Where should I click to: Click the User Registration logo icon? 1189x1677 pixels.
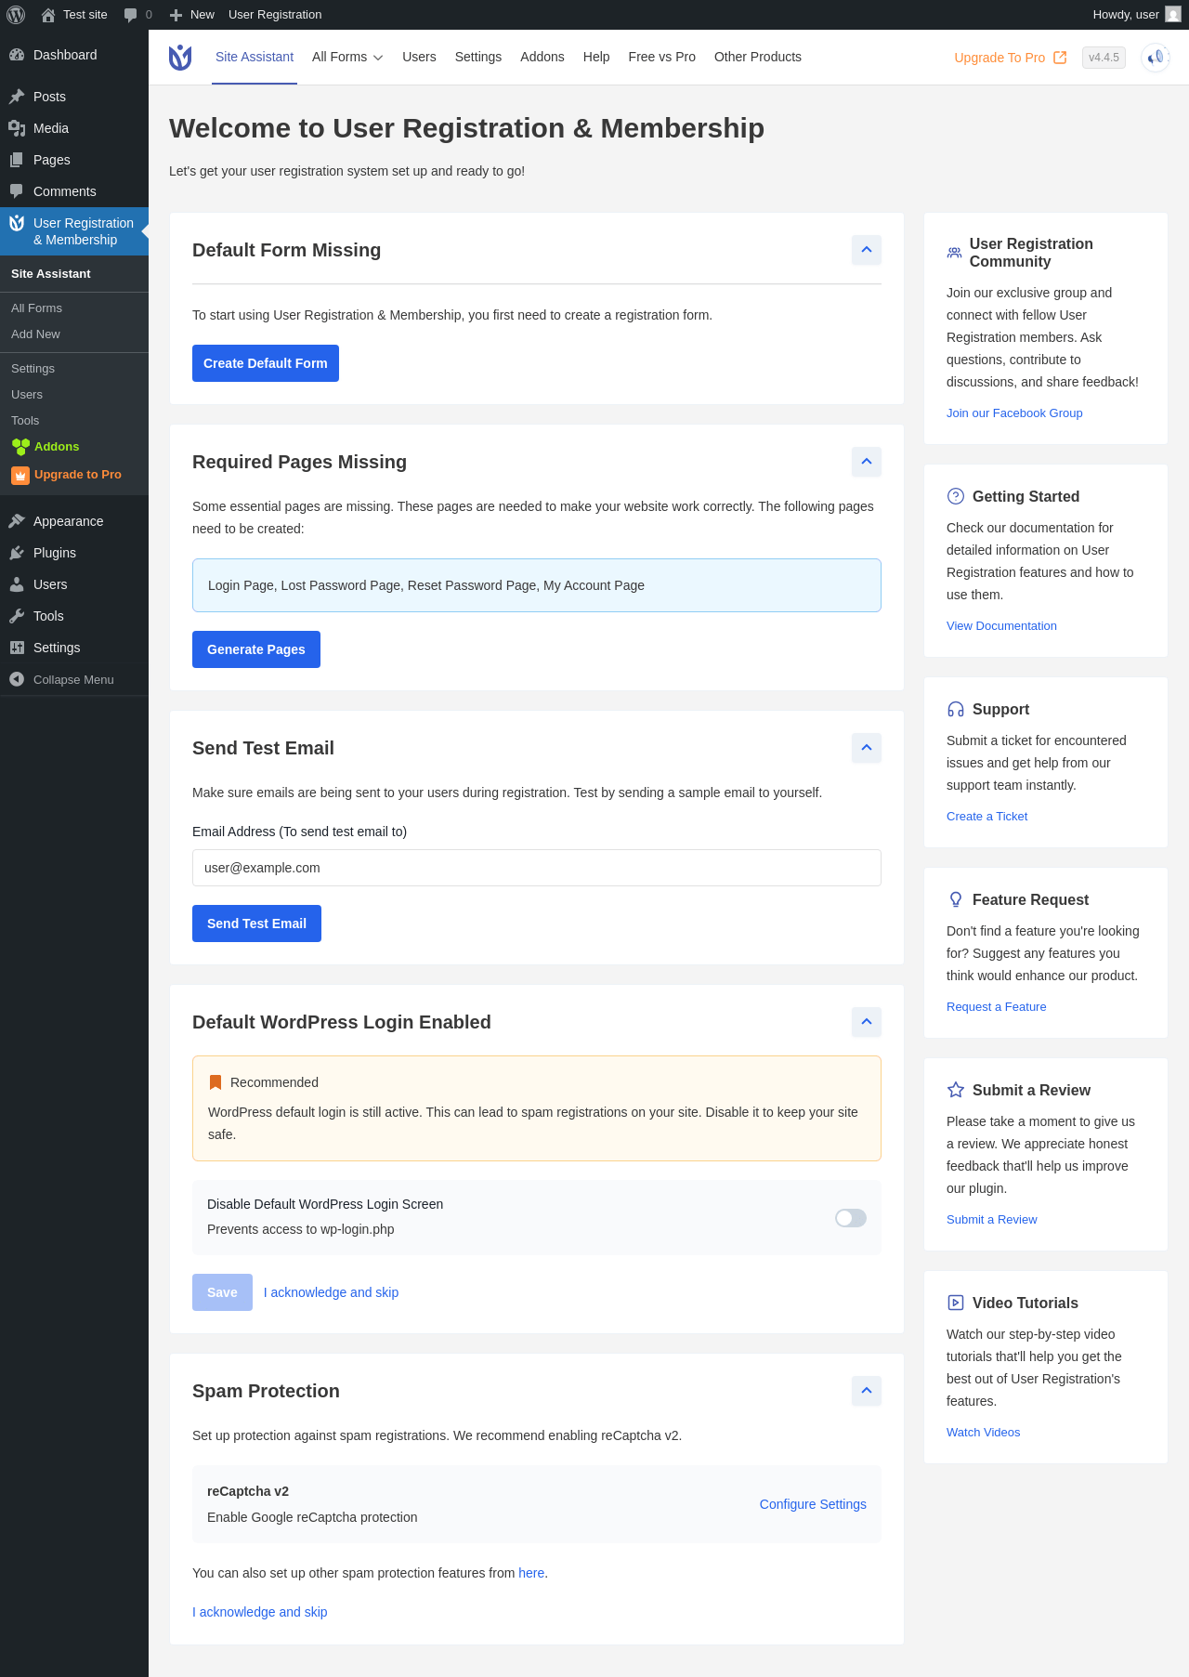180,58
